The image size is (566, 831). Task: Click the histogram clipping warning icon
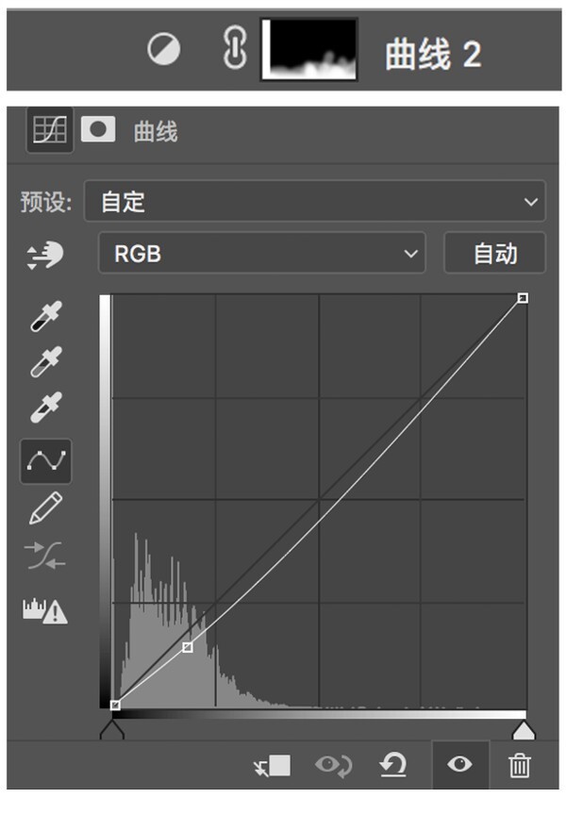tap(45, 611)
